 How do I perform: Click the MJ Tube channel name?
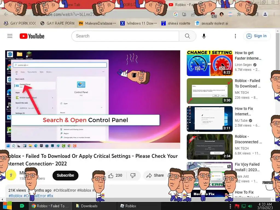coord(241,120)
